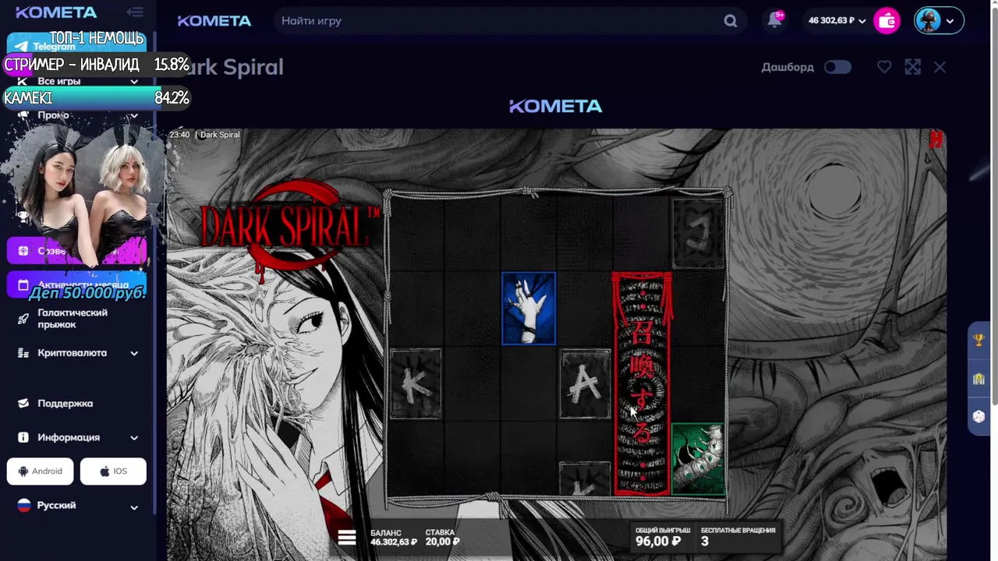Expand "Криптовалюта" sidebar section

click(77, 353)
